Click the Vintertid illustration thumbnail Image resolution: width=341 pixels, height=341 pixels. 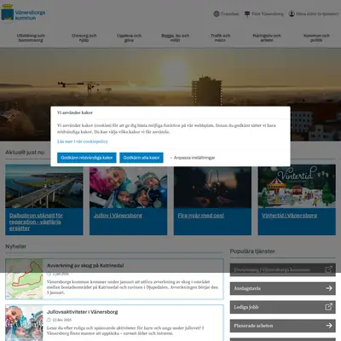[297, 187]
